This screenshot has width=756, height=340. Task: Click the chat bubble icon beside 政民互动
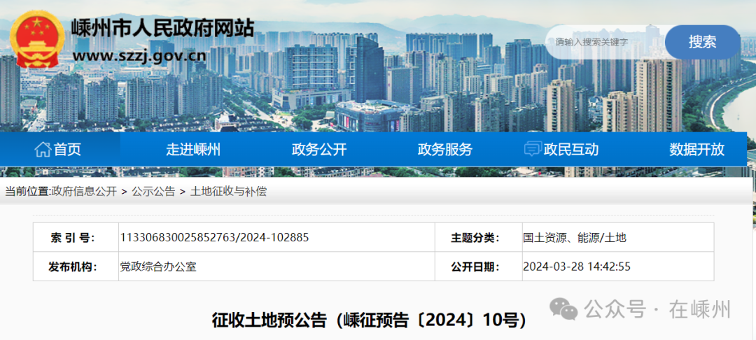click(533, 149)
